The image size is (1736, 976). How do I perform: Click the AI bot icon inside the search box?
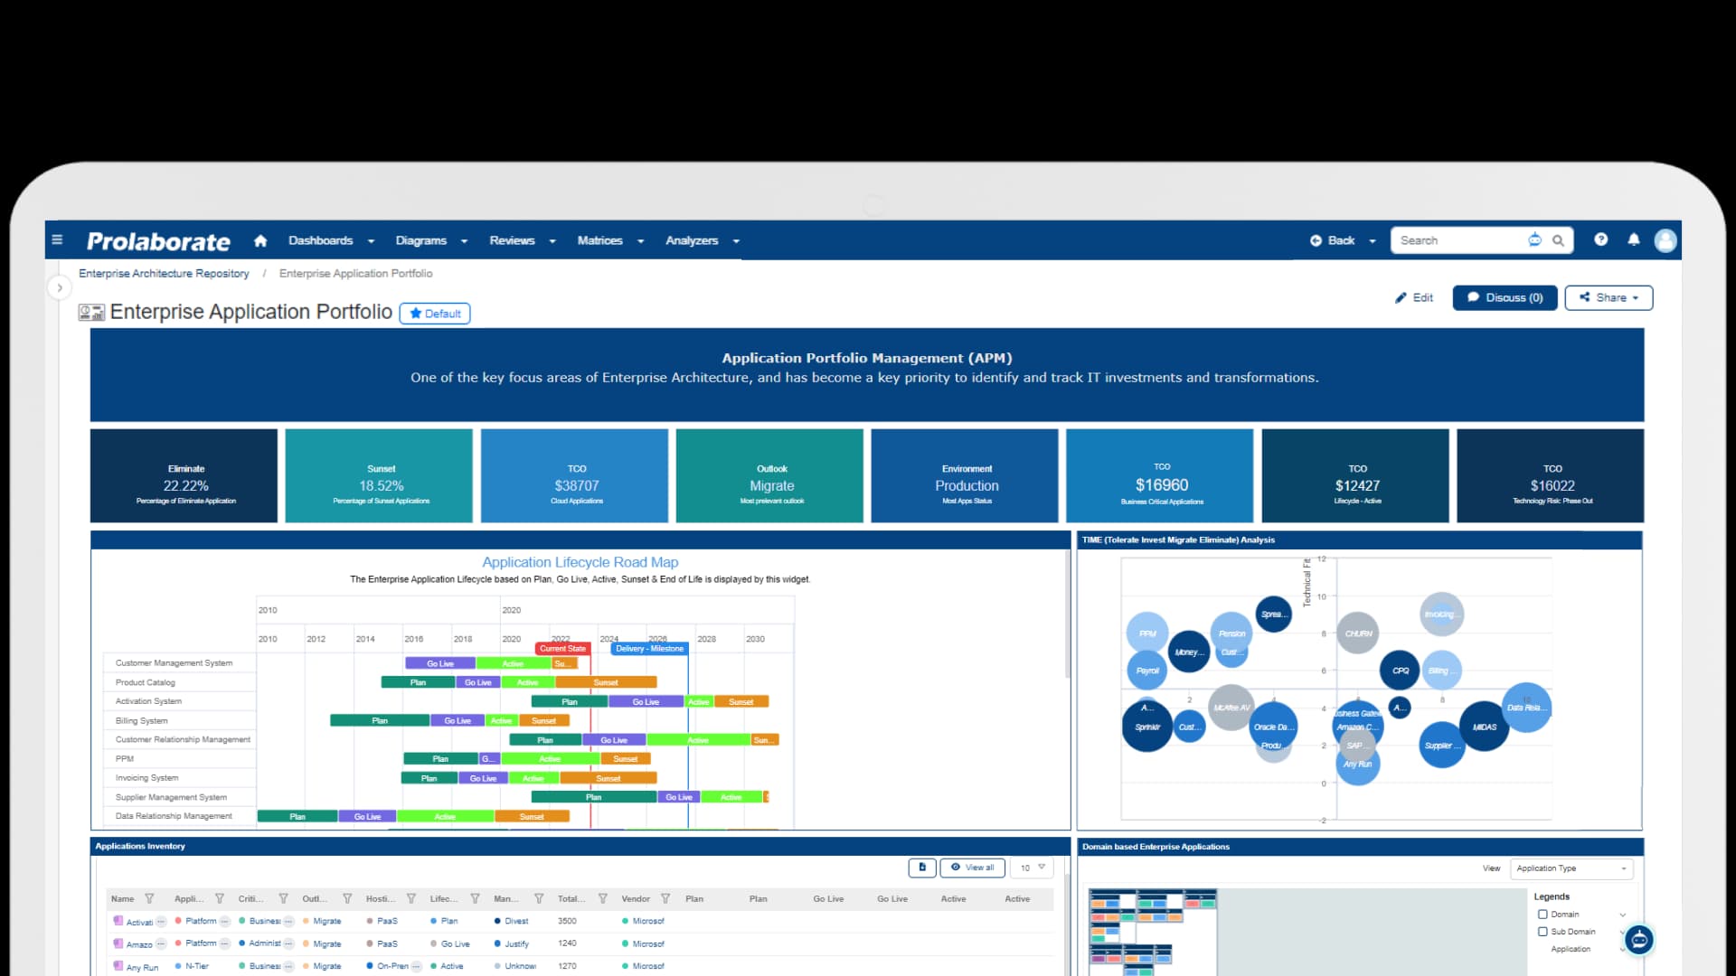[1534, 240]
